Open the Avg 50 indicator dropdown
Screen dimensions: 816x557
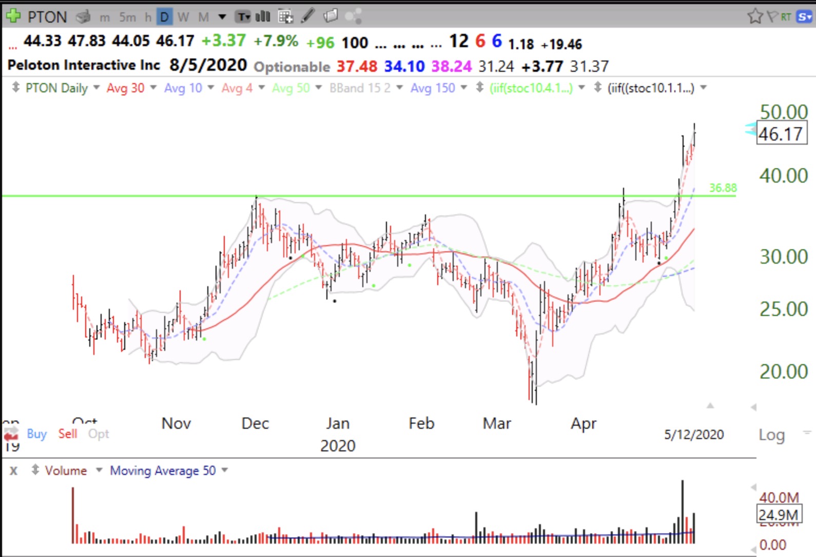[318, 88]
